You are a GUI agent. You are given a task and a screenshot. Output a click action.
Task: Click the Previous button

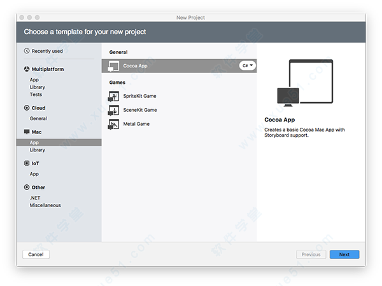[x=311, y=254]
